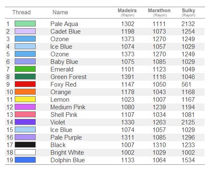
Task: Pick the Violet thread swatch
Action: coord(25,122)
